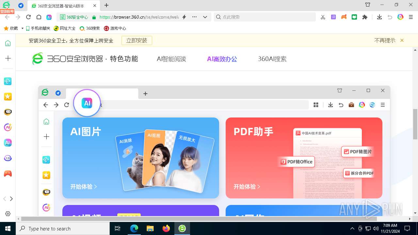This screenshot has width=418, height=235.
Task: Open the orange game controller extension
Action: point(344,17)
